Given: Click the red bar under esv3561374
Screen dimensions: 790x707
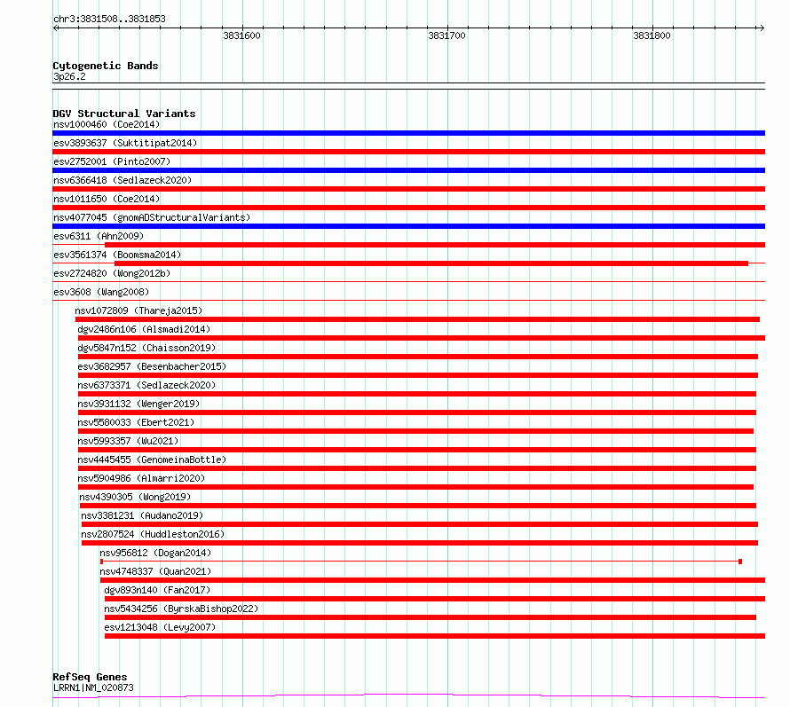Looking at the screenshot, I should click(x=431, y=263).
